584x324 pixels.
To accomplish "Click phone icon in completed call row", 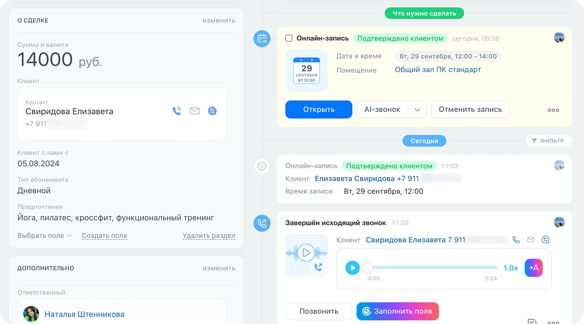I will (516, 240).
